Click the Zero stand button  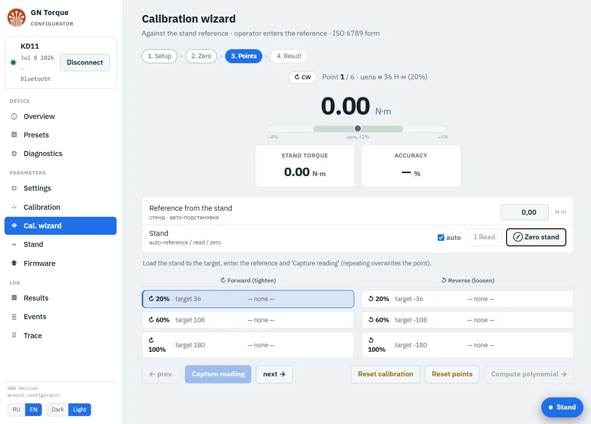(536, 237)
